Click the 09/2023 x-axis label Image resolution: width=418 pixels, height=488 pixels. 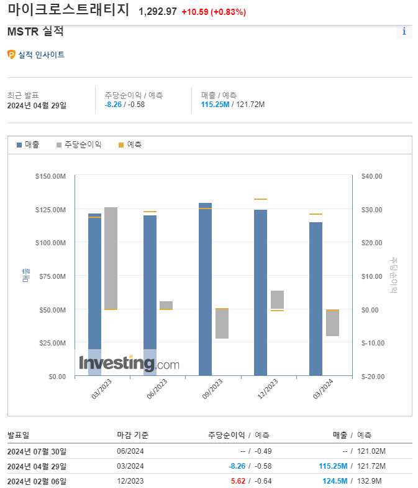point(212,389)
